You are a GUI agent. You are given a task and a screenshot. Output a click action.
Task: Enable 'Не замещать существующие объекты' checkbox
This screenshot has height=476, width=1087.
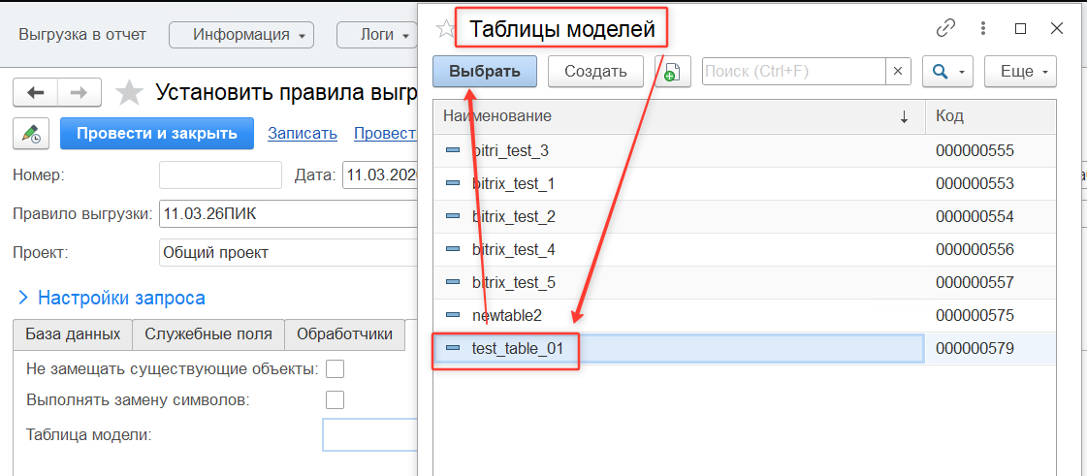(x=336, y=368)
